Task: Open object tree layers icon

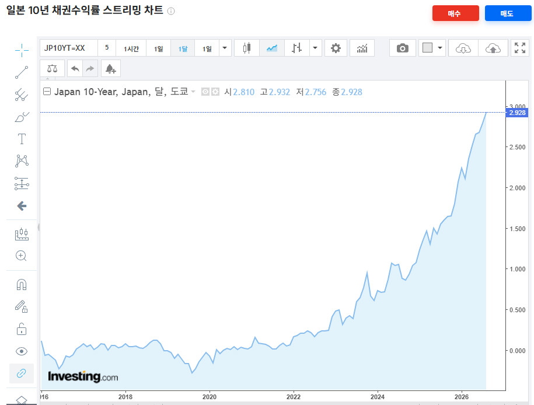Action: tap(22, 400)
